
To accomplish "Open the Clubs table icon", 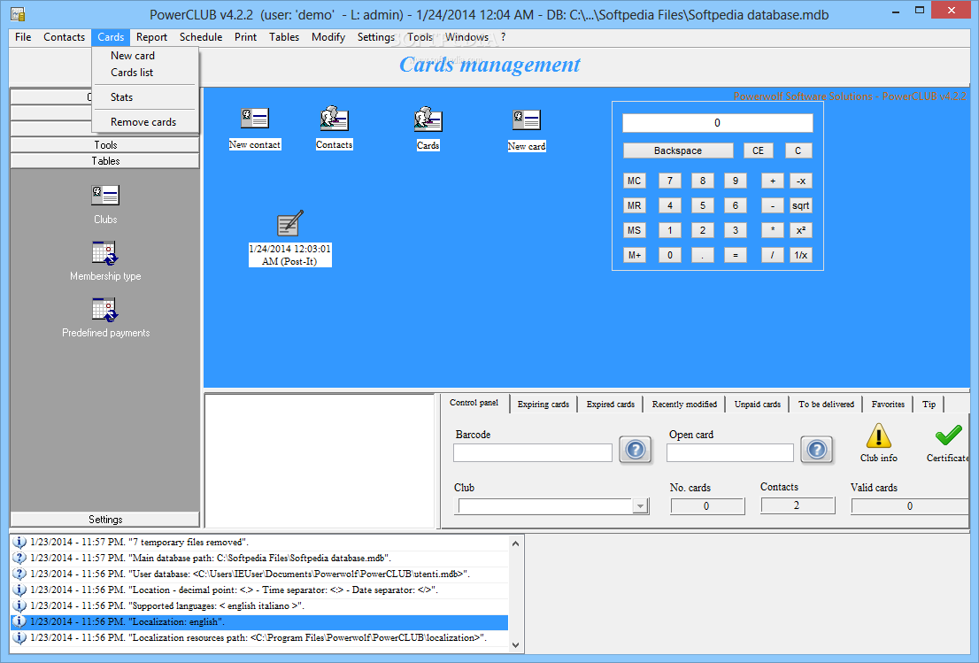I will point(105,196).
